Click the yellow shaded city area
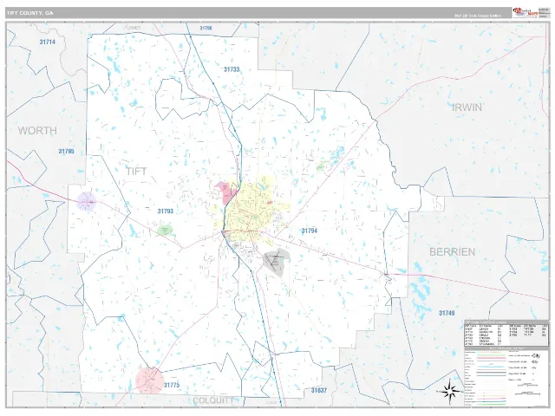 tap(251, 211)
